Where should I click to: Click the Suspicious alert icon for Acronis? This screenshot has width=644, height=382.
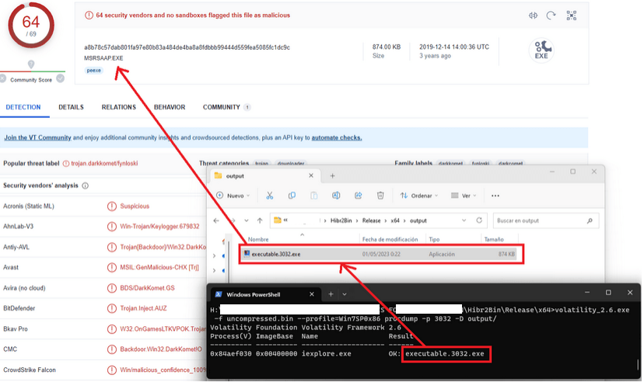(112, 207)
